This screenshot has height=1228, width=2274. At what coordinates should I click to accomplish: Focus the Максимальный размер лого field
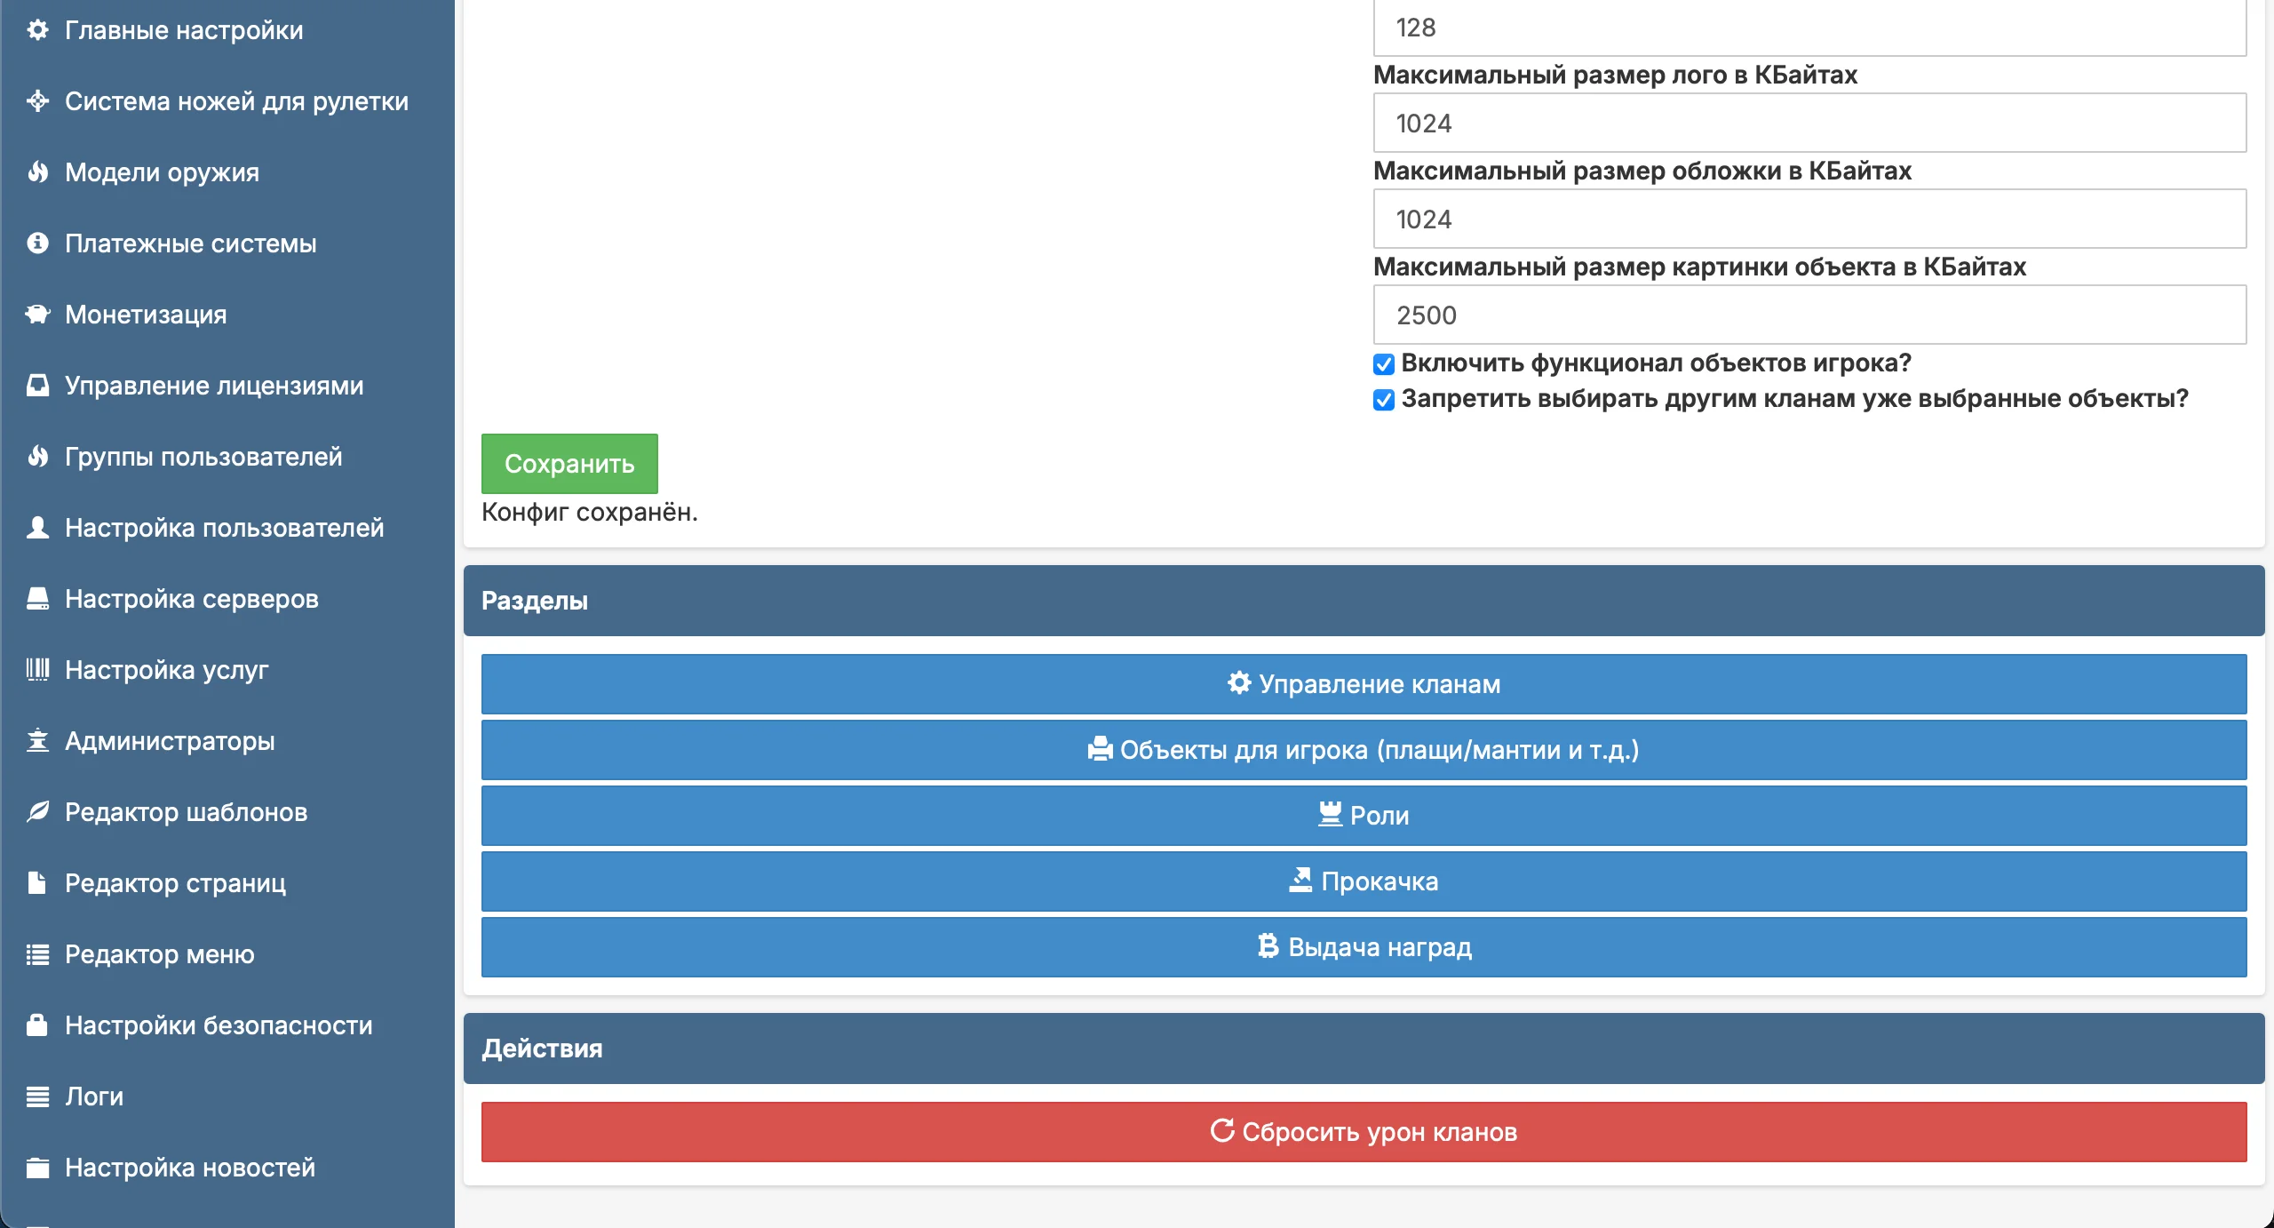point(1810,123)
